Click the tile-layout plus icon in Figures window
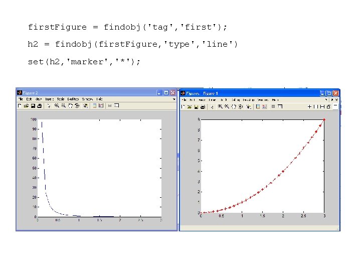Viewport: 361px width, 271px height. tap(310, 106)
